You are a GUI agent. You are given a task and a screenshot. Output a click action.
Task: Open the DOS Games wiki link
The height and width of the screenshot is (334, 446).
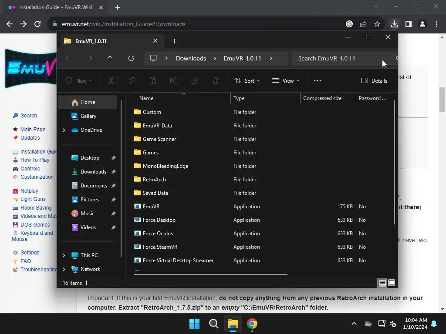point(35,225)
